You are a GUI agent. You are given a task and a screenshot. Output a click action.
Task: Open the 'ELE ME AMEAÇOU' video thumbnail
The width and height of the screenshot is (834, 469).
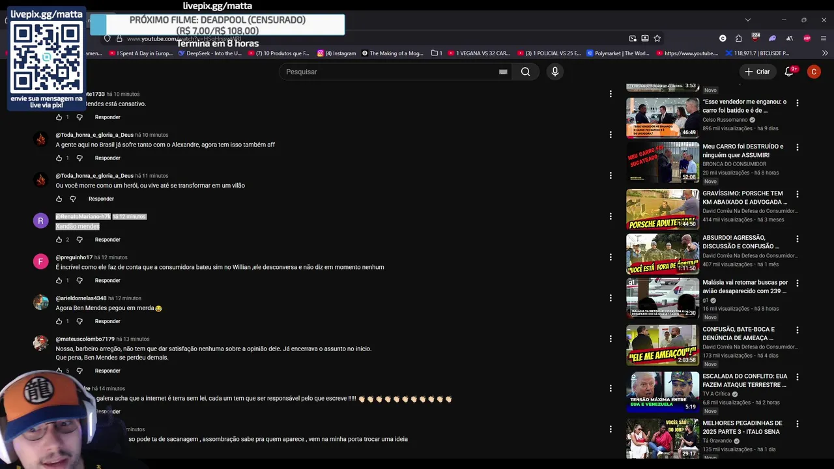(x=663, y=345)
